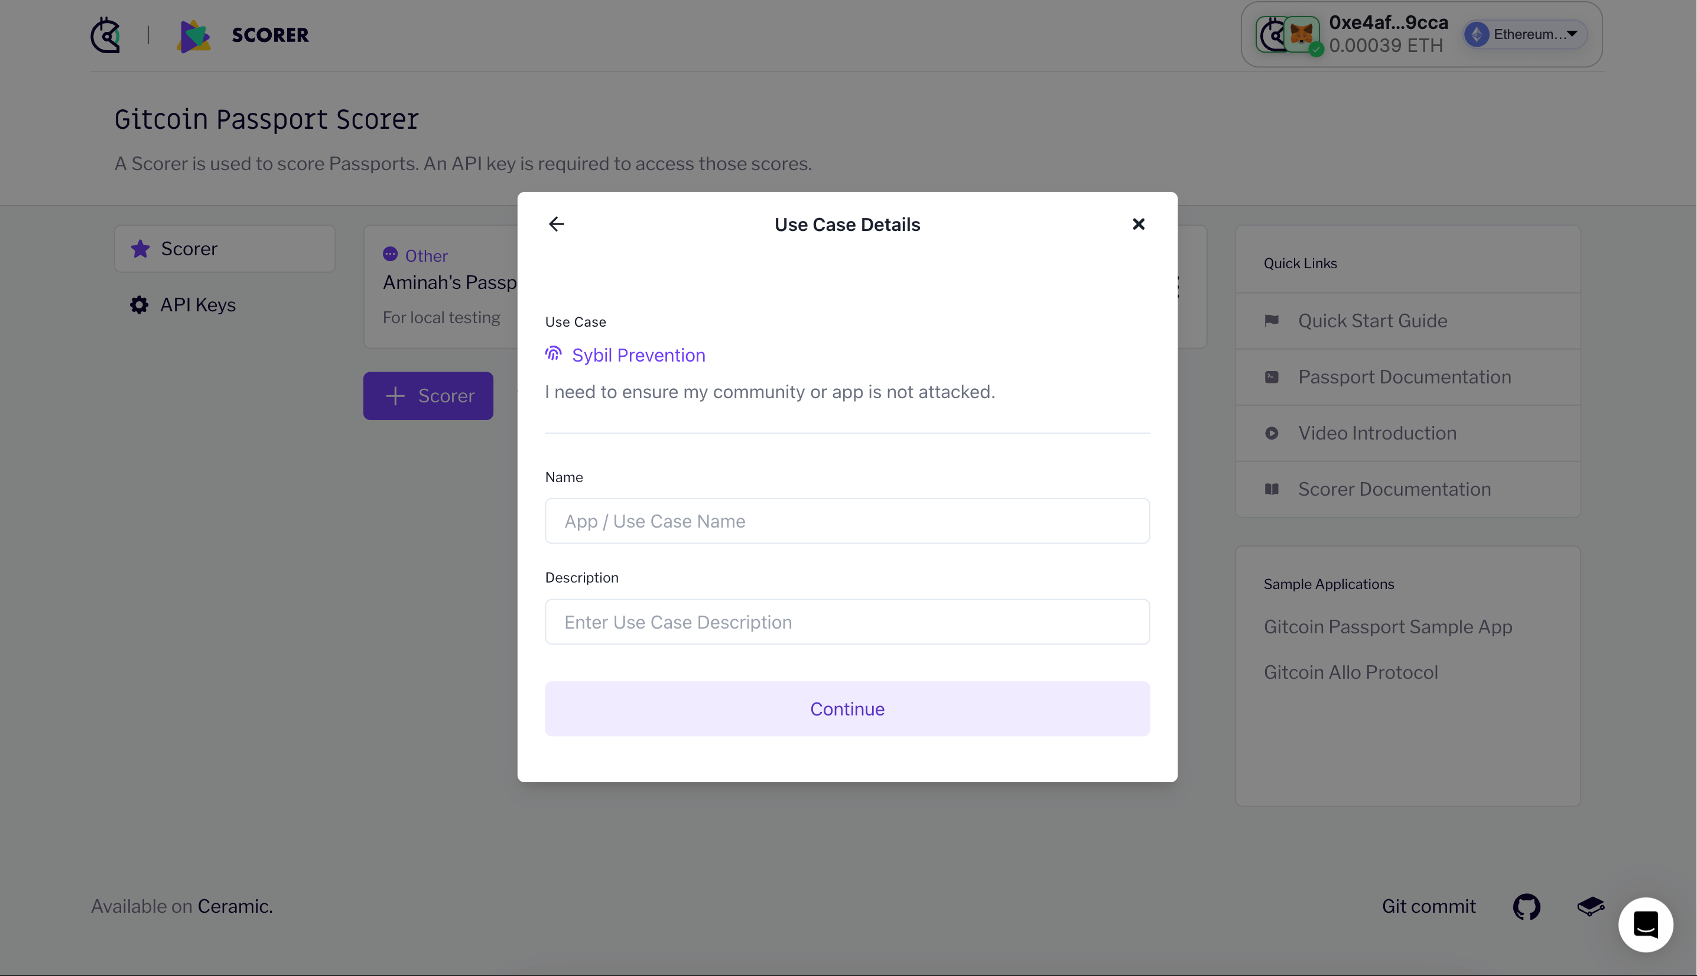Open Gitcoin Allo Protocol link
Viewport: 1697px width, 976px height.
tap(1351, 672)
